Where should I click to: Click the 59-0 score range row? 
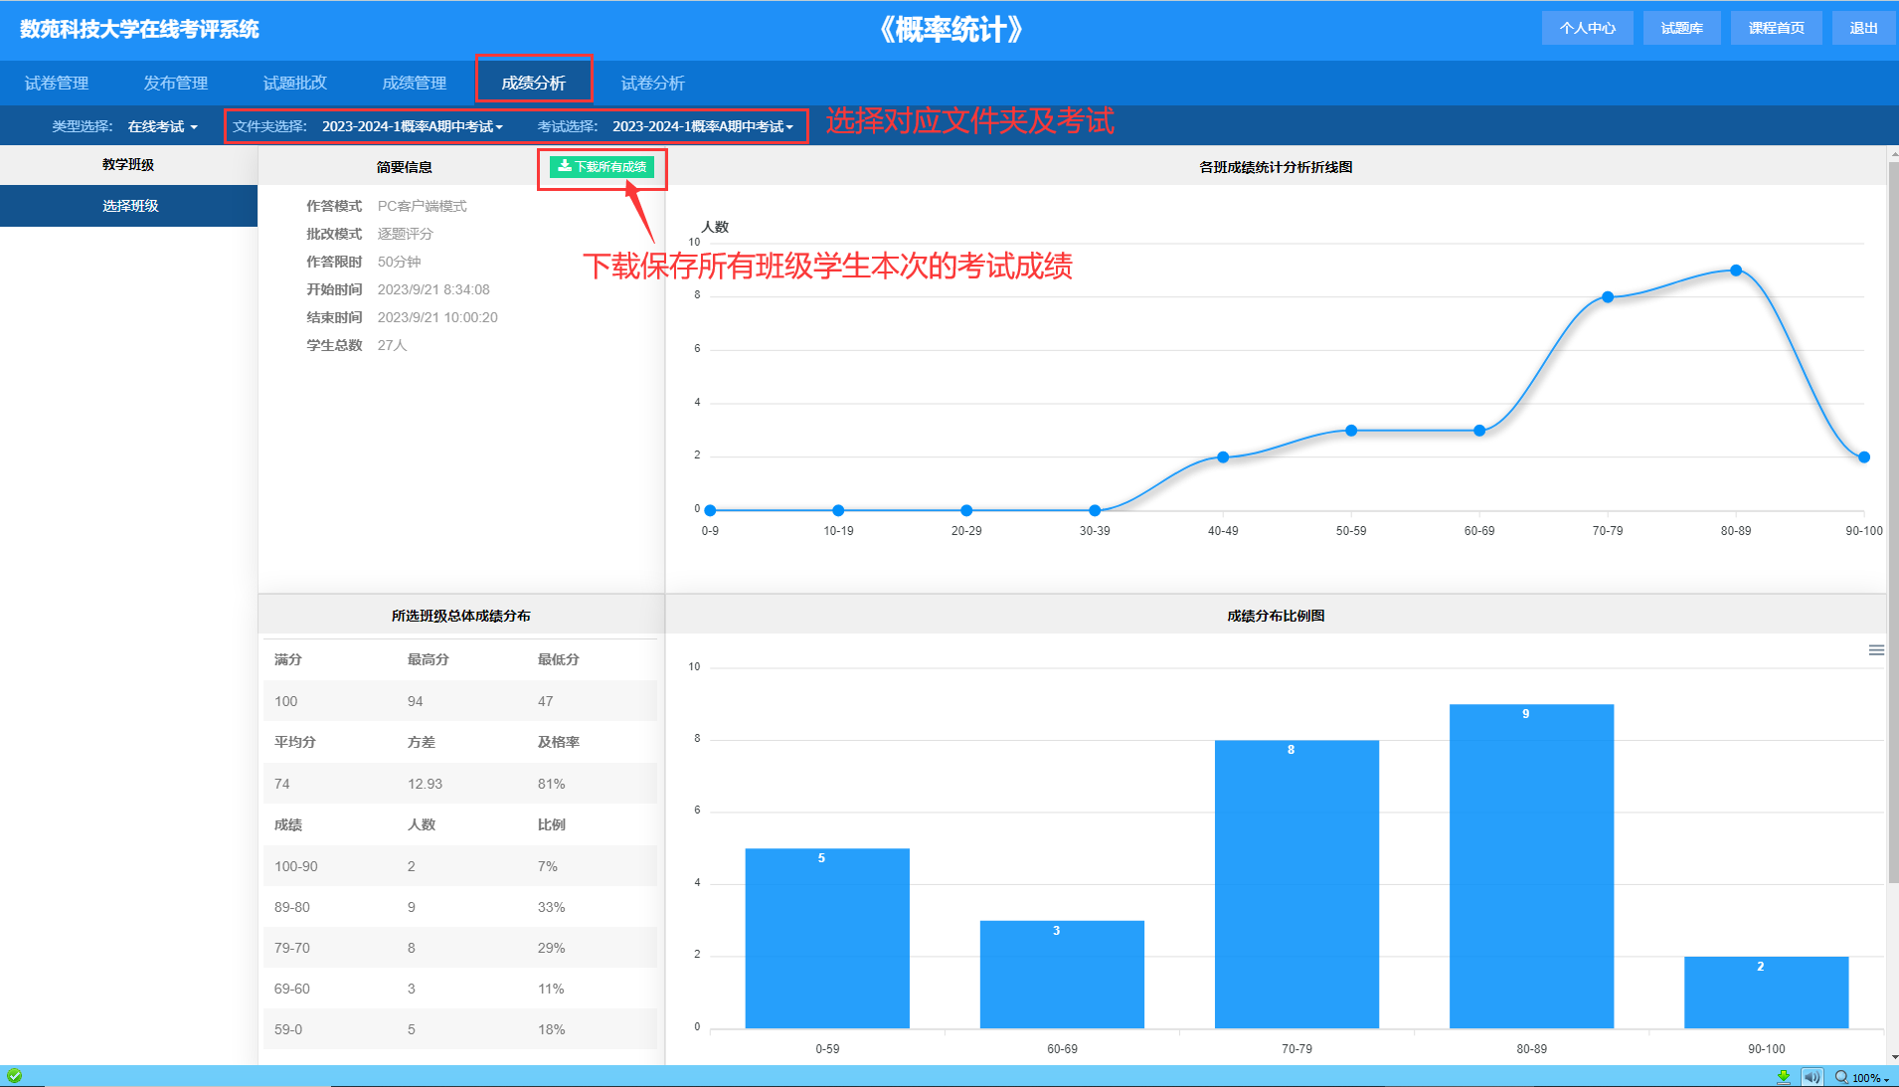point(460,1029)
